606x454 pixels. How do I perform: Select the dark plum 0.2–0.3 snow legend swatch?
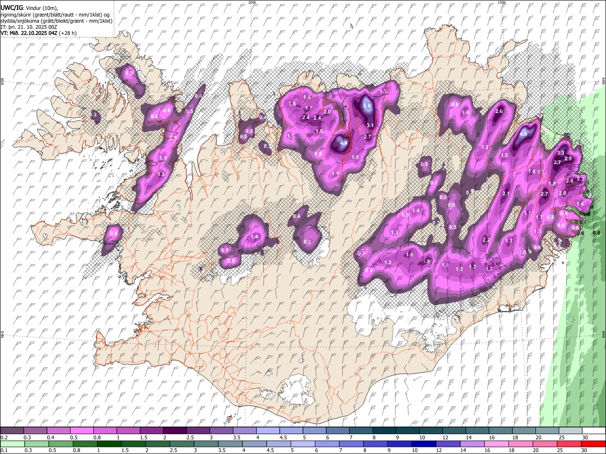tap(12, 430)
